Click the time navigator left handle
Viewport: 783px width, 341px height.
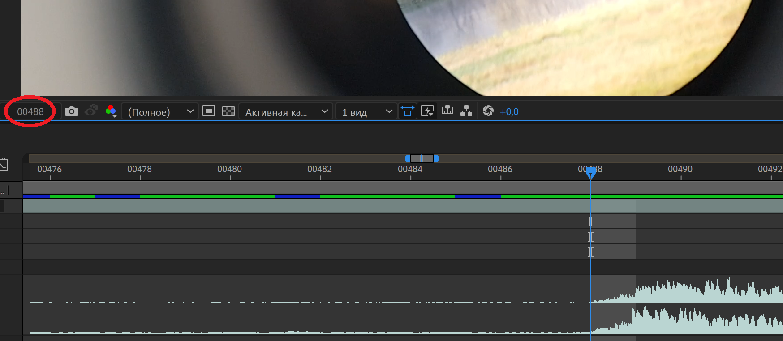click(408, 158)
